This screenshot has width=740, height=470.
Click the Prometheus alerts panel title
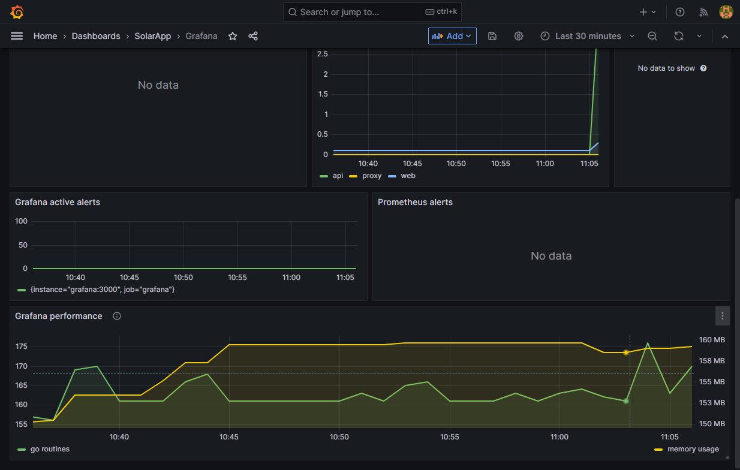[x=415, y=202]
